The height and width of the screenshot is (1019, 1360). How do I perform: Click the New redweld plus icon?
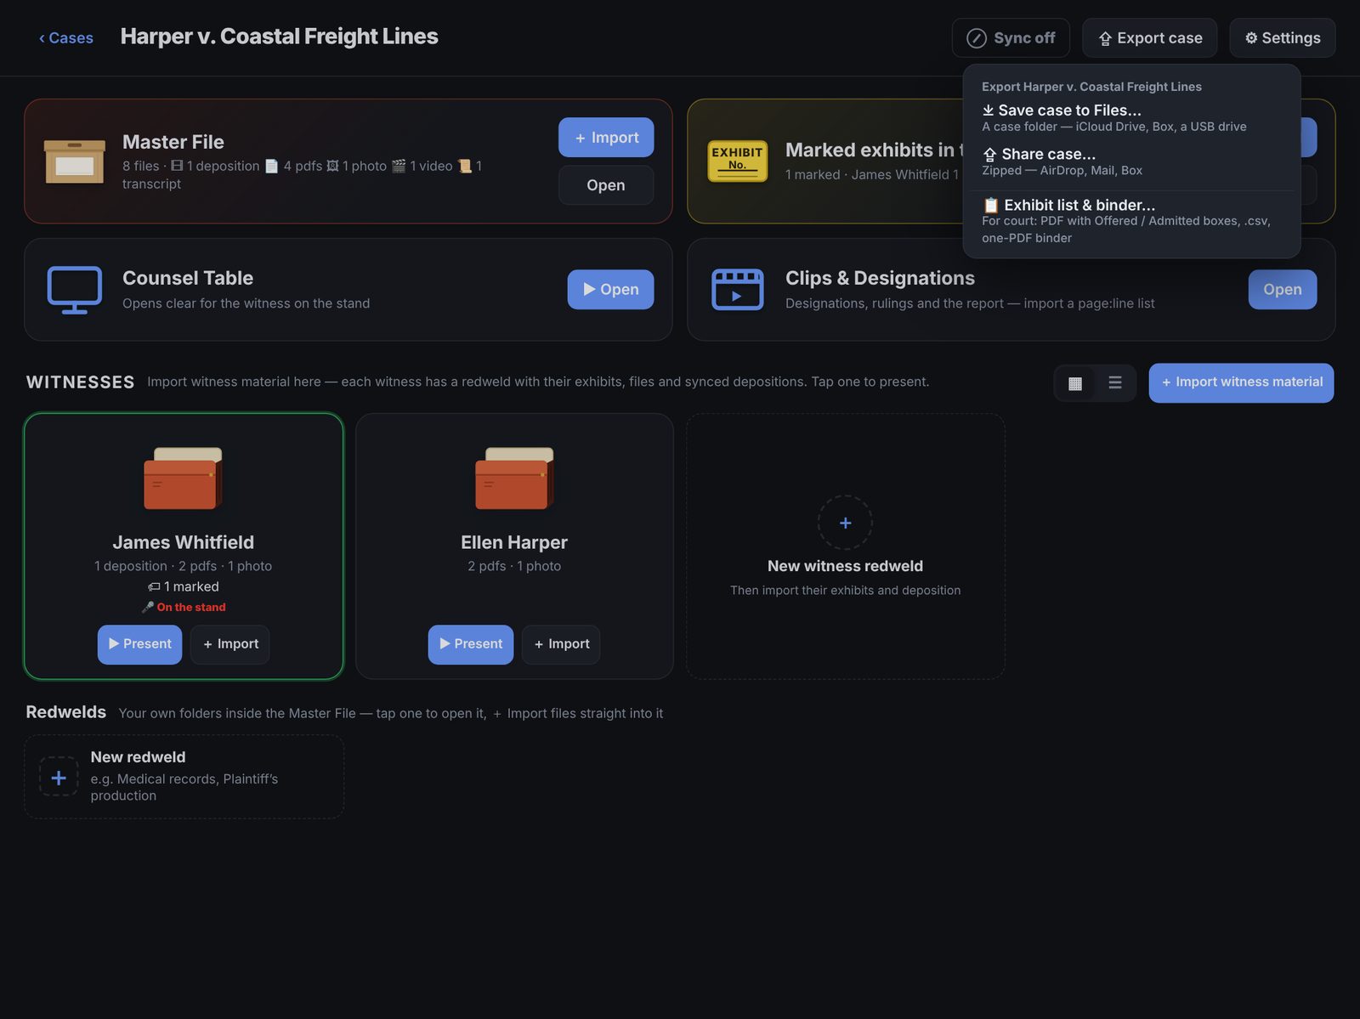tap(59, 777)
